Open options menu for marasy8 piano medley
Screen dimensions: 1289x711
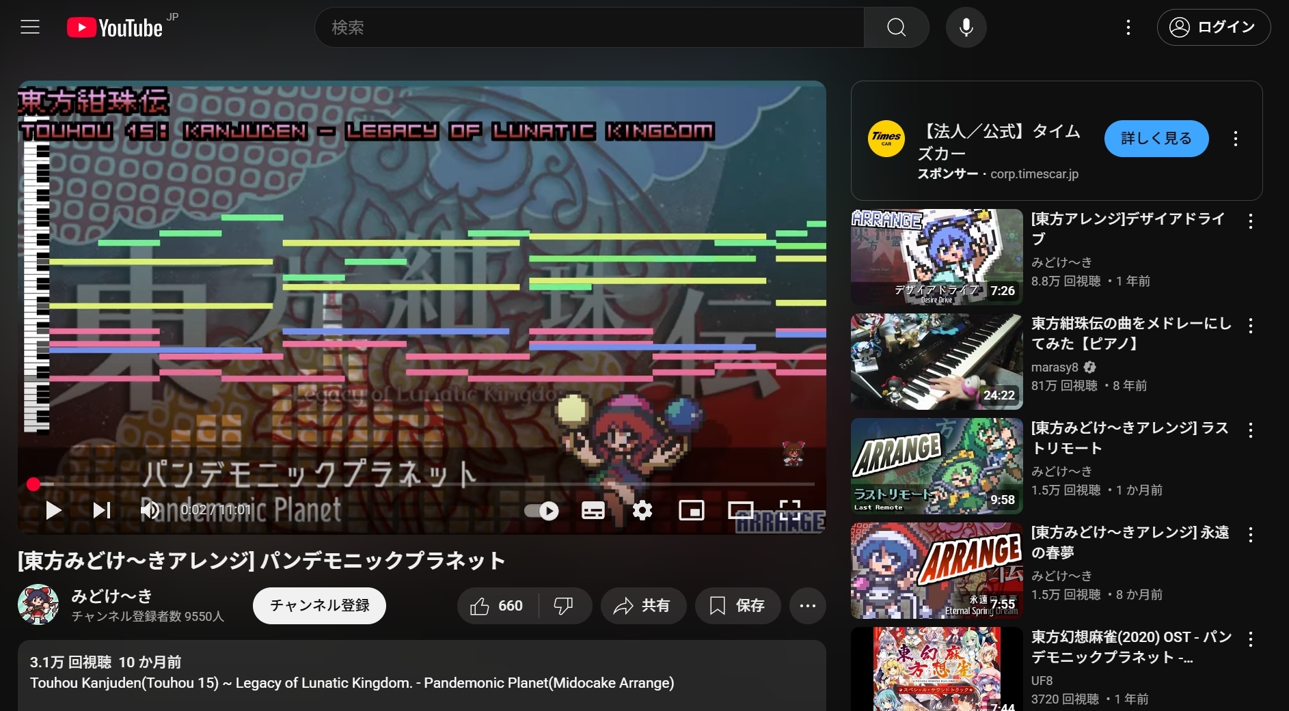coord(1250,326)
